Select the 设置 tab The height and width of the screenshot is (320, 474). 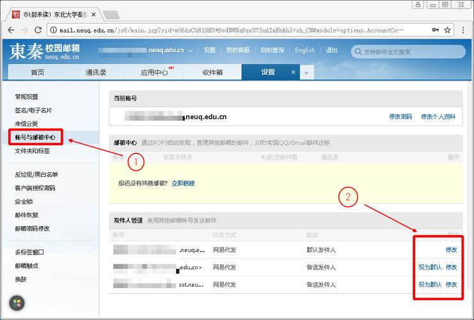coord(268,72)
